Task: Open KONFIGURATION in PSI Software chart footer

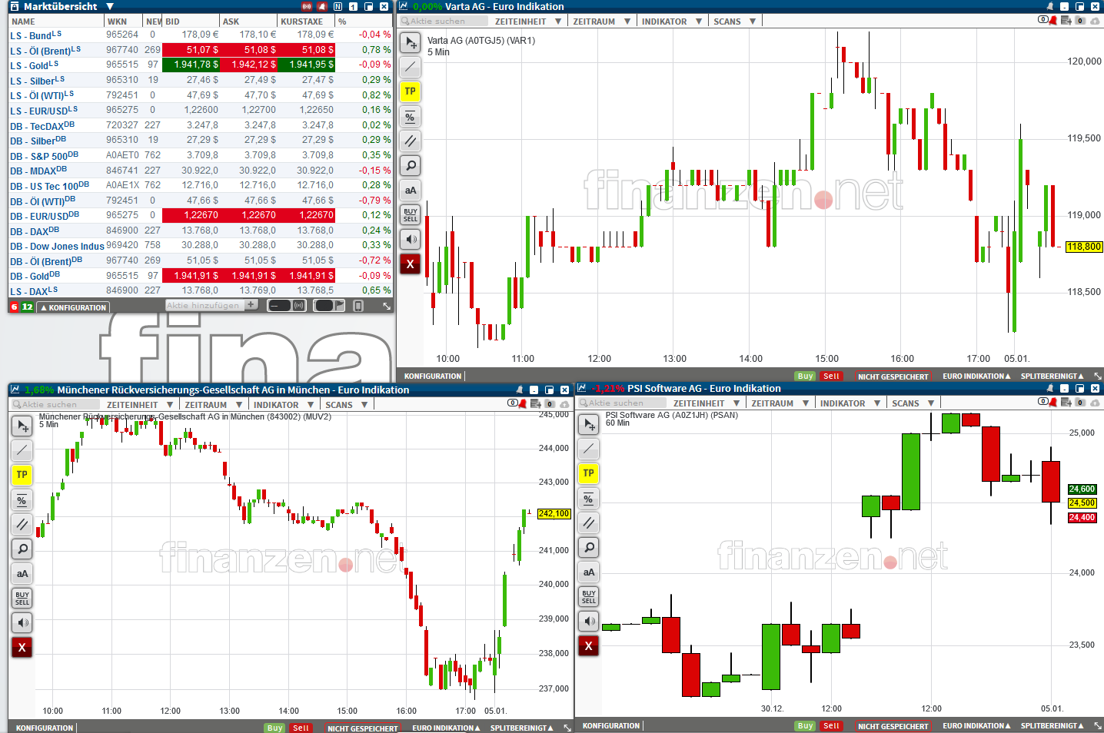Action: click(x=611, y=726)
